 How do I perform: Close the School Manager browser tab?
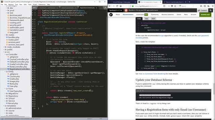point(135,2)
